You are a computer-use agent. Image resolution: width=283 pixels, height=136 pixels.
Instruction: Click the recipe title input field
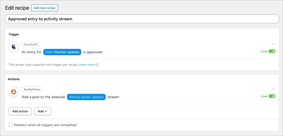coord(142,19)
